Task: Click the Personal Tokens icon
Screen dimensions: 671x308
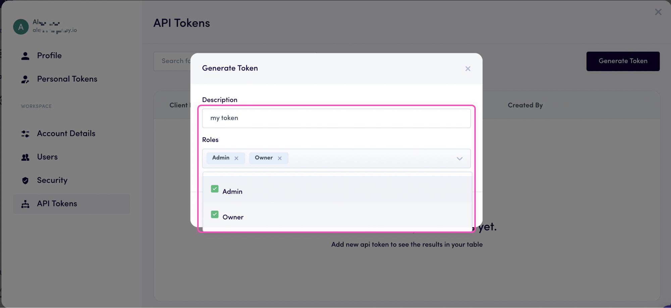Action: [x=25, y=79]
